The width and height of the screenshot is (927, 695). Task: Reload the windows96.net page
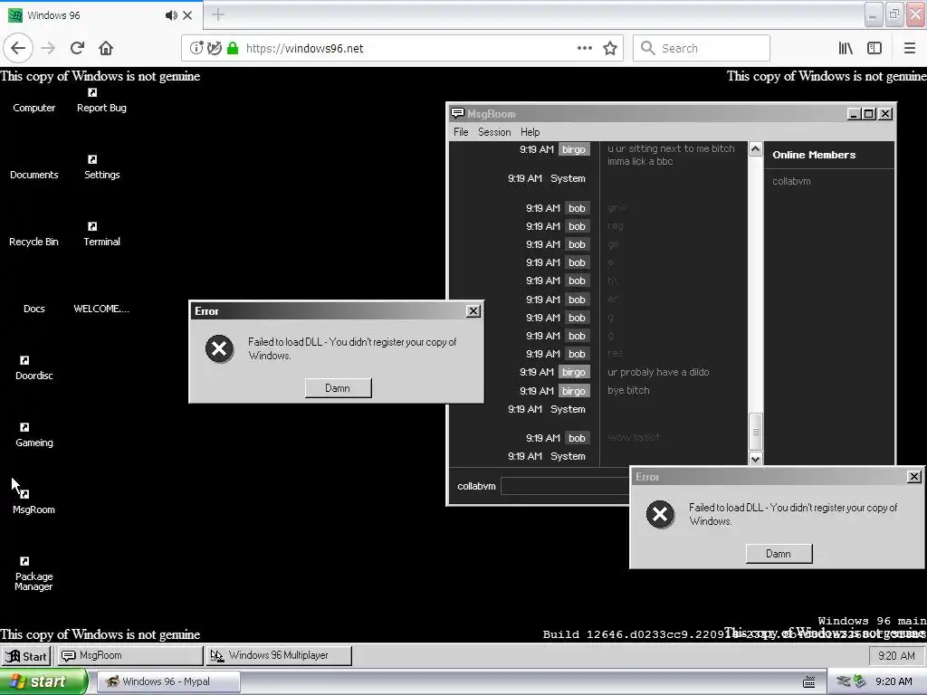click(77, 48)
